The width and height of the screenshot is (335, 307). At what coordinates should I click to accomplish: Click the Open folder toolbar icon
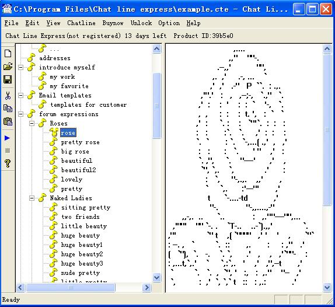coord(8,67)
